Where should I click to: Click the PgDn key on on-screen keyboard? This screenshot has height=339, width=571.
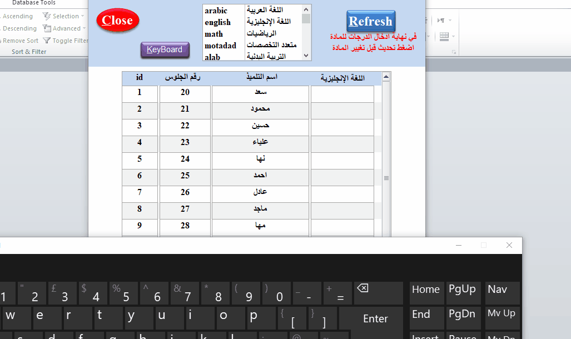[x=464, y=318]
